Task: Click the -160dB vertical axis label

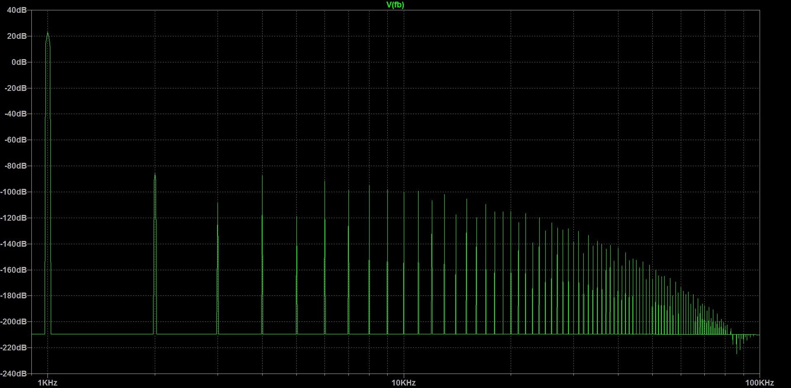Action: [x=14, y=270]
